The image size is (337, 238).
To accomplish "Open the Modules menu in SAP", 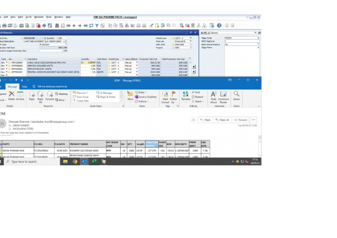I will (x=39, y=17).
